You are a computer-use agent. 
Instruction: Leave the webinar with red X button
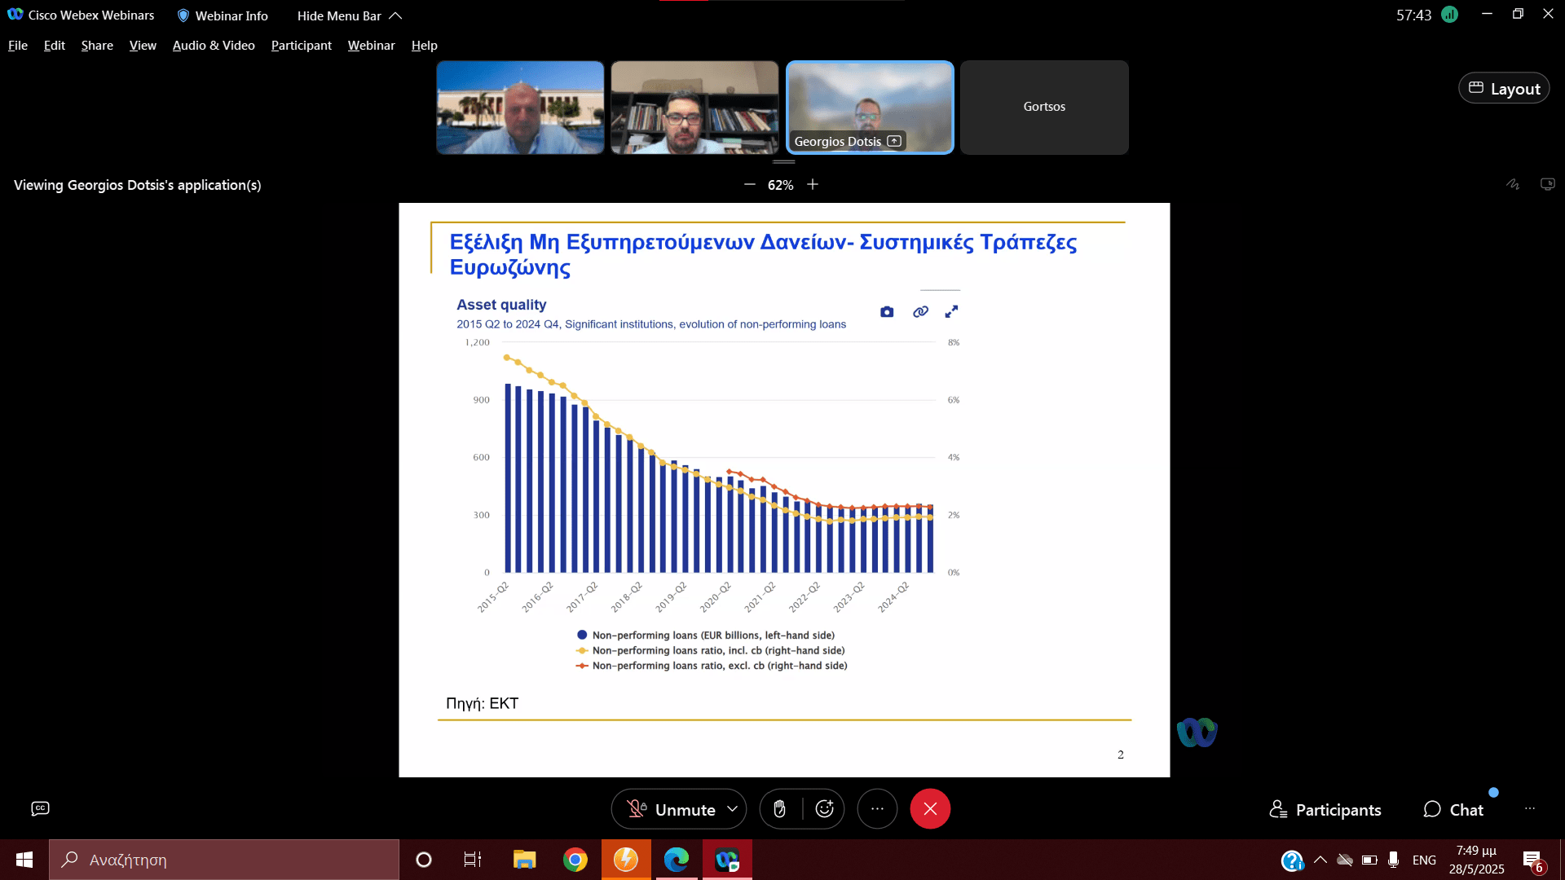point(930,809)
